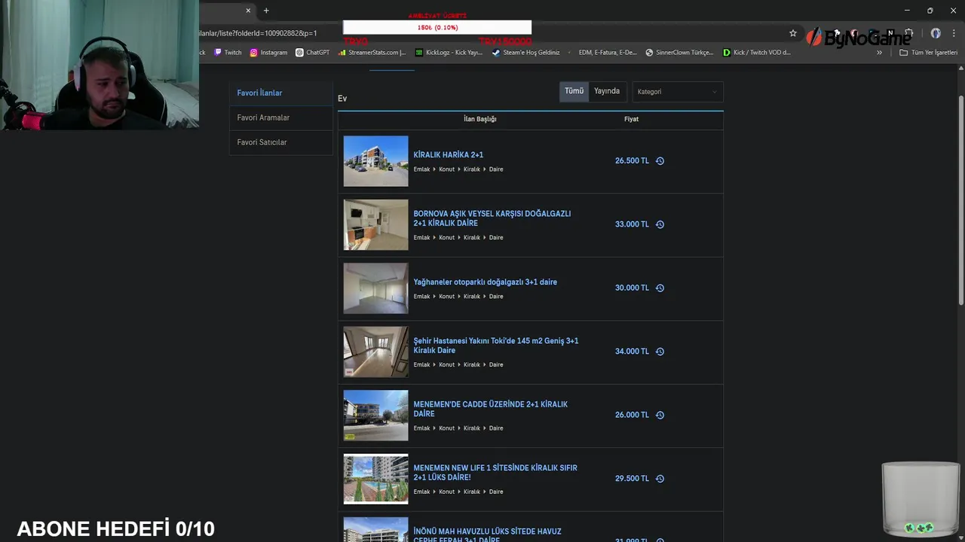
Task: Click the page vertical scrollbar
Action: [960, 200]
